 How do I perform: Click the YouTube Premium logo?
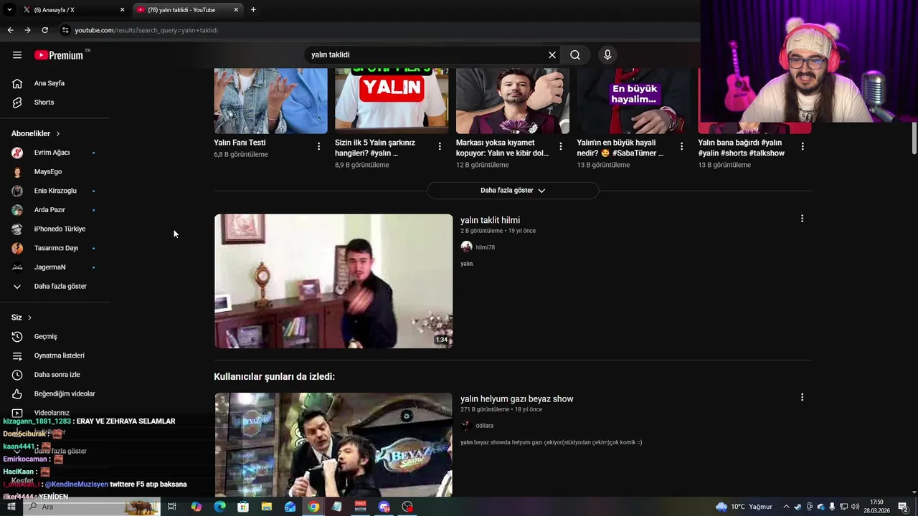pos(59,55)
